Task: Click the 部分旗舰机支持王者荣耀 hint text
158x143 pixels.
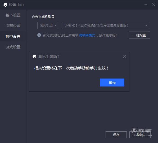Action: tap(61, 35)
